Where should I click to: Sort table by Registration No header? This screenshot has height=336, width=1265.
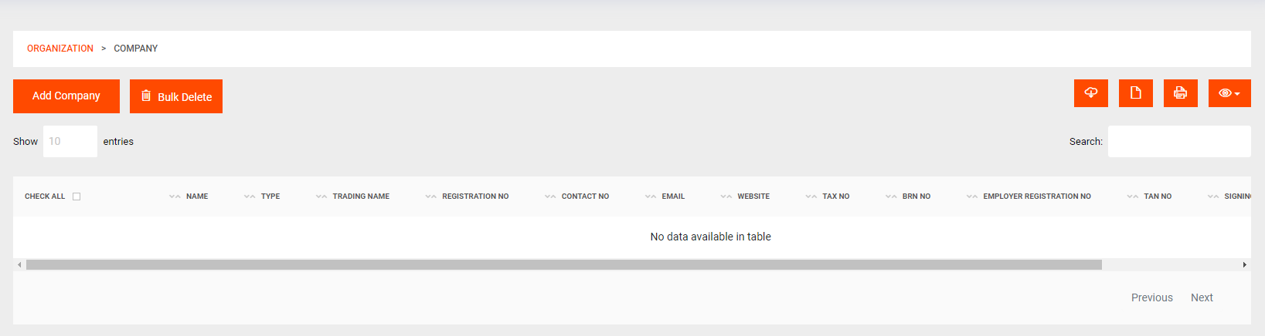(474, 197)
